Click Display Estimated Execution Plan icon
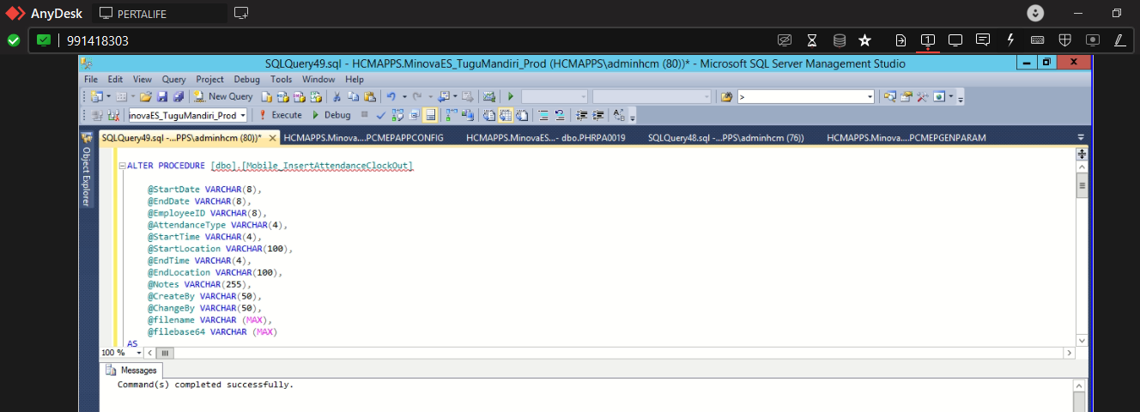This screenshot has height=412, width=1140. pos(397,115)
